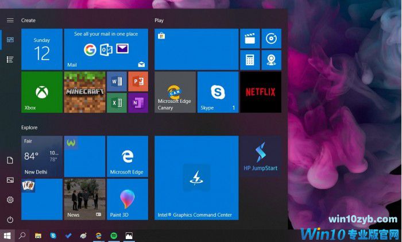Open the tile with green W icon

[84, 156]
